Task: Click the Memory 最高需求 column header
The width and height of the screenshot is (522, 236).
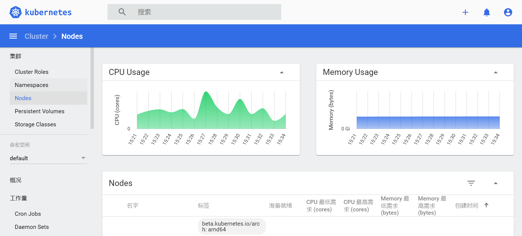Action: [432, 206]
